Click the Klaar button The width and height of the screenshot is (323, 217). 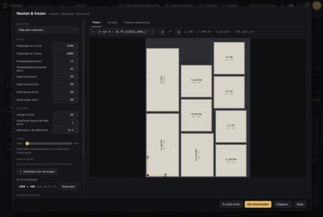pyautogui.click(x=300, y=204)
